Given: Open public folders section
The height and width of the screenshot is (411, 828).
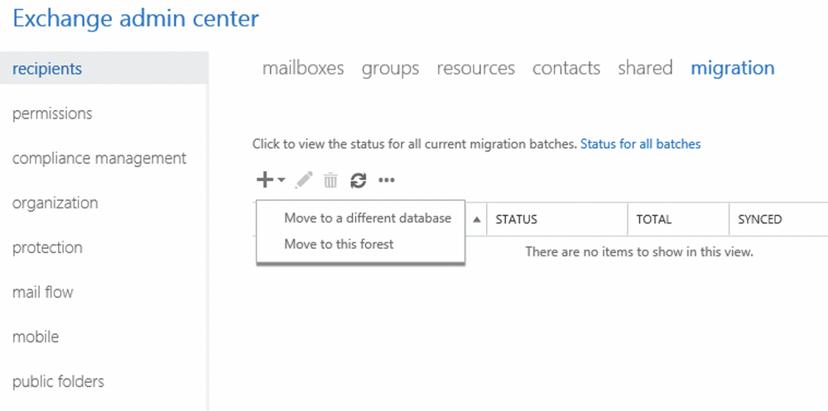Looking at the screenshot, I should [x=58, y=381].
